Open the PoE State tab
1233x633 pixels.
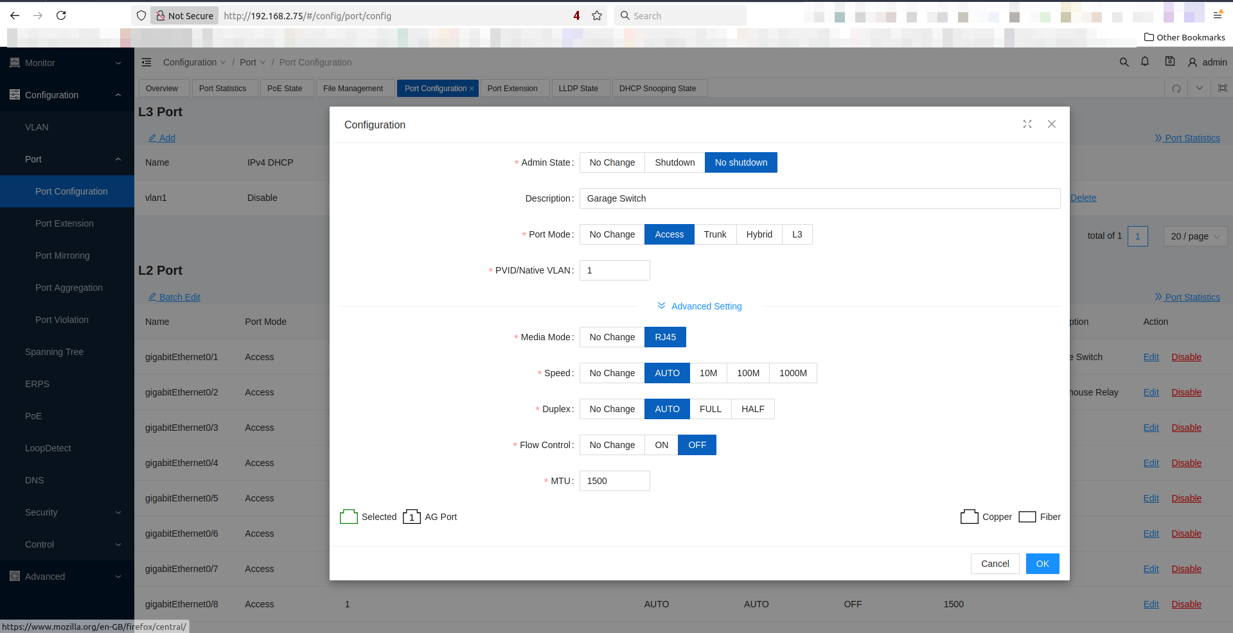(x=286, y=88)
